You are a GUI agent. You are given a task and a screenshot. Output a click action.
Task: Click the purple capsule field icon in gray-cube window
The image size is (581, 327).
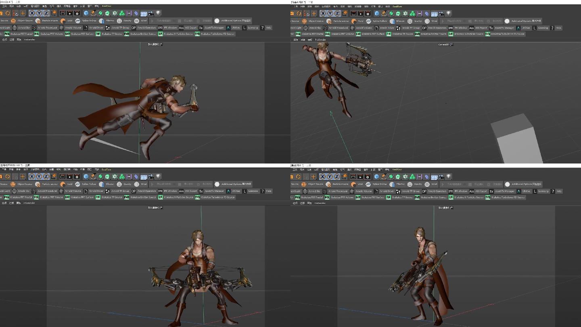[427, 13]
